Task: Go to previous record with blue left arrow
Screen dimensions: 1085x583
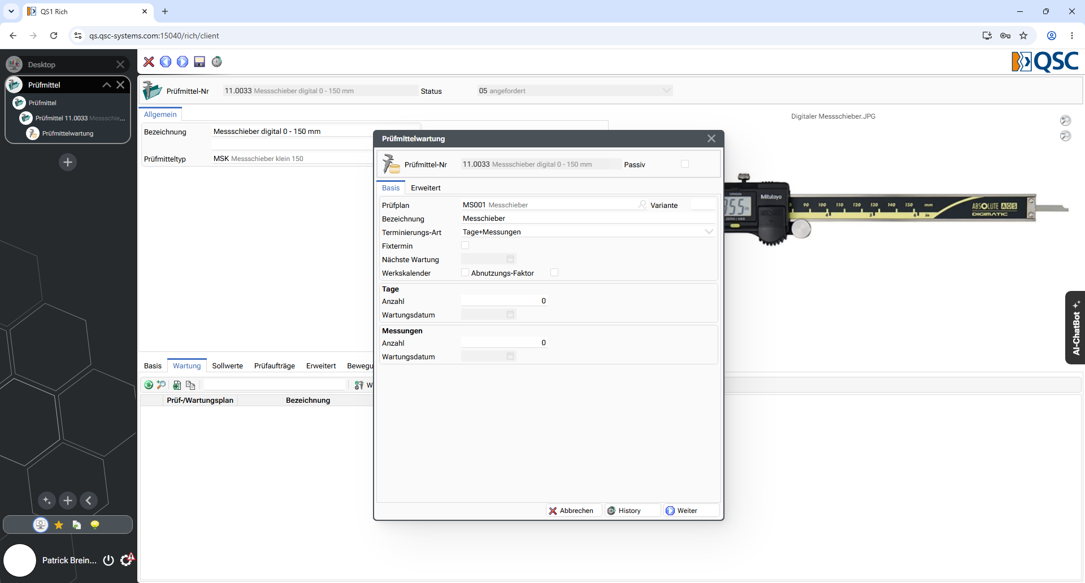Action: pos(166,62)
